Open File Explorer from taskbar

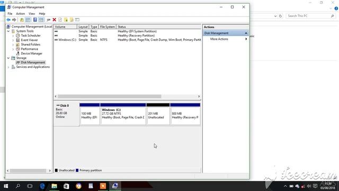tap(54, 186)
